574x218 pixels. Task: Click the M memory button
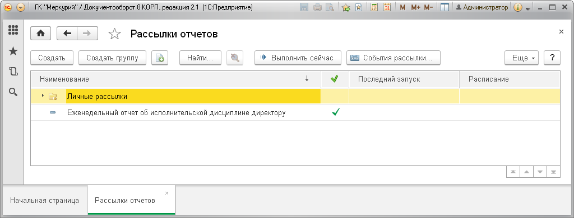pos(402,7)
